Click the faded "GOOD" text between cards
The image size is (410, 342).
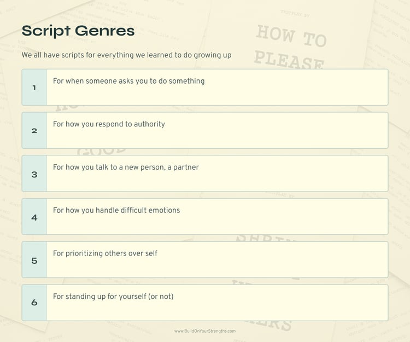pyautogui.click(x=102, y=150)
